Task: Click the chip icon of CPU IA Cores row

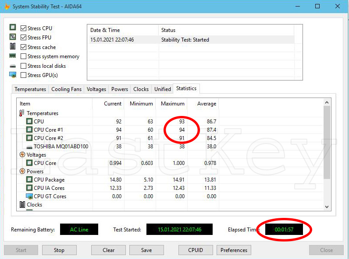Action: (x=29, y=188)
